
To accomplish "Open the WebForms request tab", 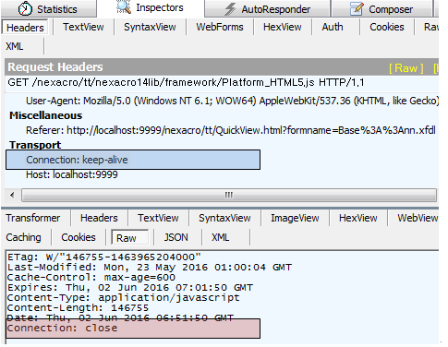I will tap(220, 27).
